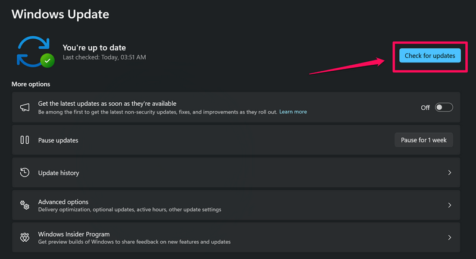Open Advanced options via right chevron
Viewport: 476px width, 259px height.
pos(449,206)
